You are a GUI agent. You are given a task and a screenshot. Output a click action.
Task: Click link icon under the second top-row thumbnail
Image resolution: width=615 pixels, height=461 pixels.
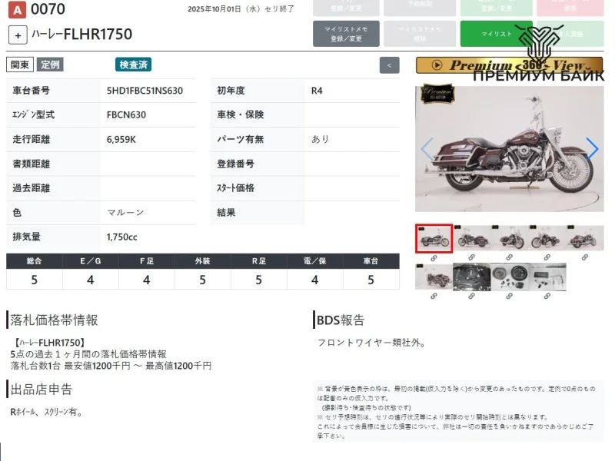click(x=471, y=258)
